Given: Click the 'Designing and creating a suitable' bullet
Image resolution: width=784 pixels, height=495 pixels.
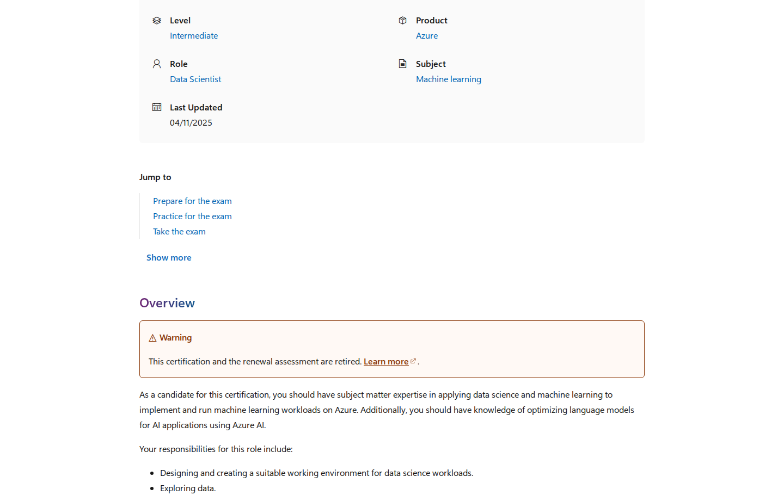Looking at the screenshot, I should coord(317,473).
